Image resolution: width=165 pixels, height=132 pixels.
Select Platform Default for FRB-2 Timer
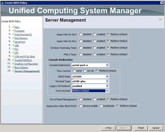pos(108,54)
